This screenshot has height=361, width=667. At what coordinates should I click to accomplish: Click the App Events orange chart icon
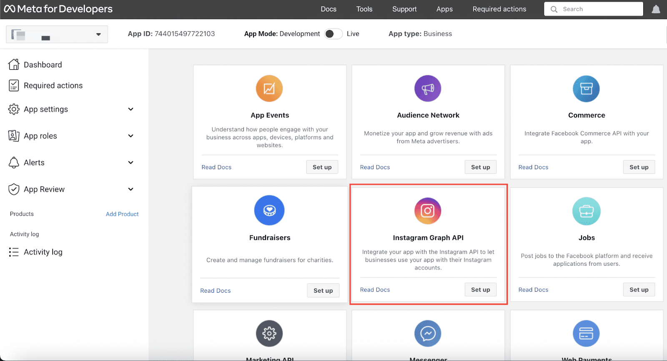pos(269,88)
